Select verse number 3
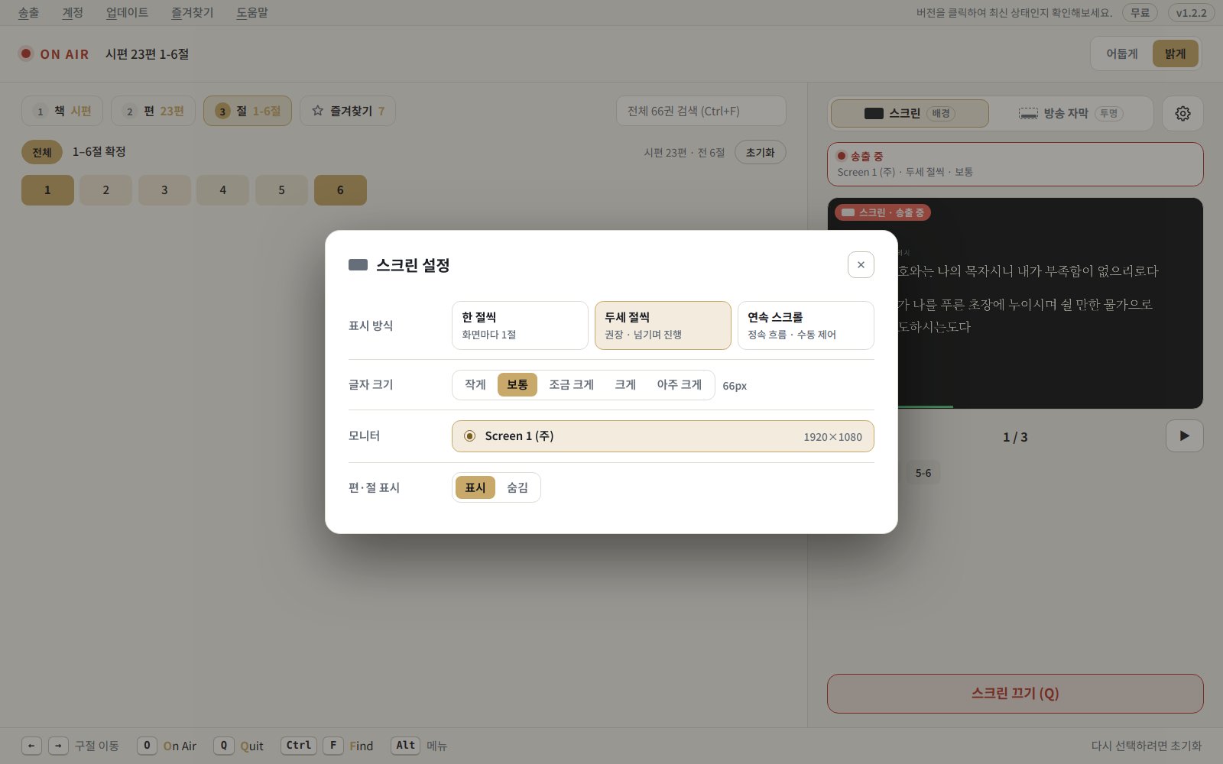Viewport: 1223px width, 764px height. [164, 190]
